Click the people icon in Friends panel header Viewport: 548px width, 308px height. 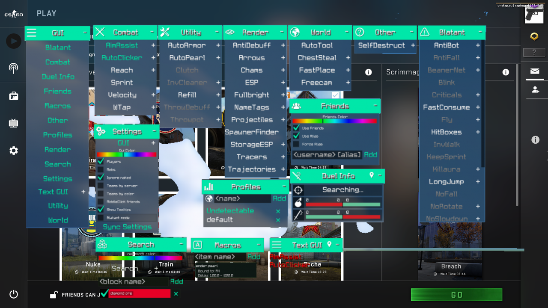point(296,106)
